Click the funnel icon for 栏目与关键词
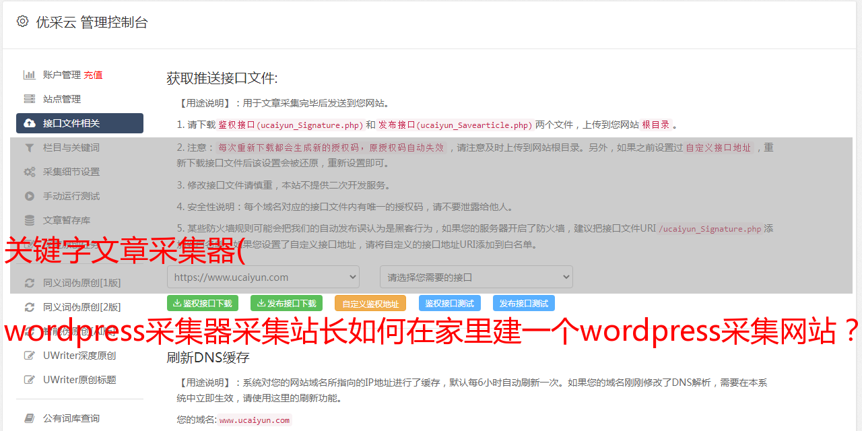862x431 pixels. pyautogui.click(x=30, y=147)
